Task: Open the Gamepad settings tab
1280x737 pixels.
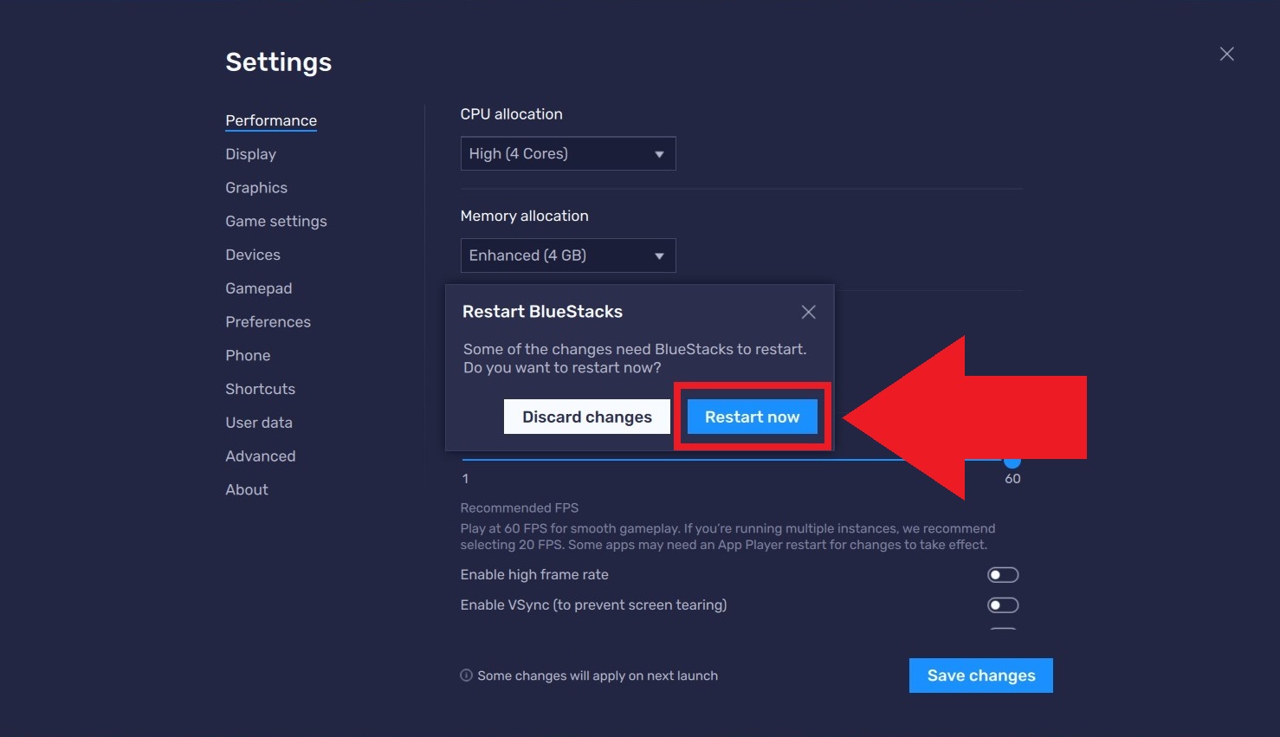Action: click(259, 288)
